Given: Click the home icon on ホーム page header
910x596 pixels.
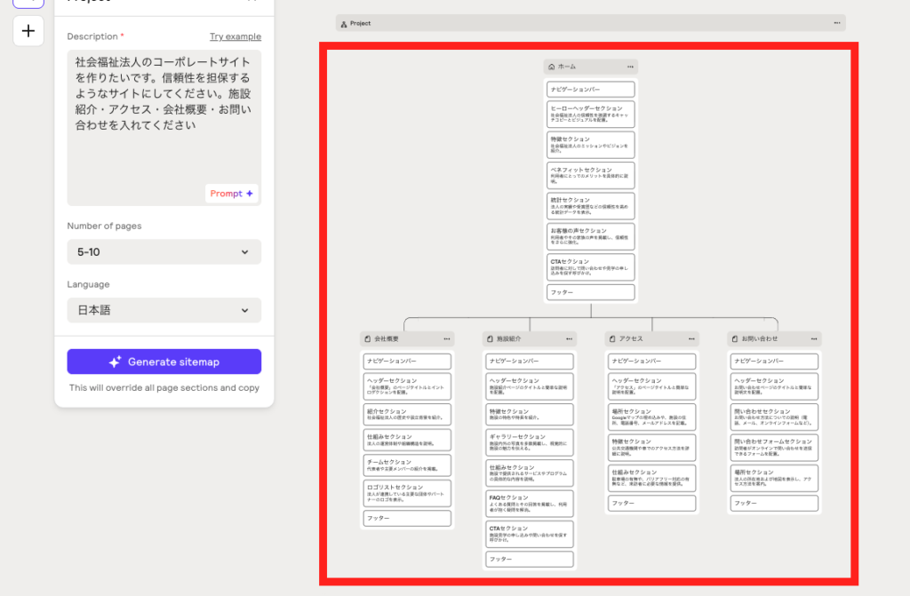Looking at the screenshot, I should click(x=552, y=67).
